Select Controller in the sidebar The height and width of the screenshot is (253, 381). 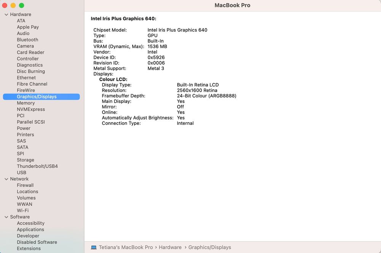[x=28, y=59]
